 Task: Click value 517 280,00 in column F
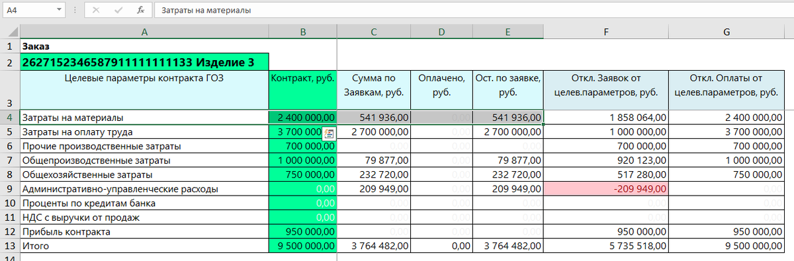click(x=605, y=174)
